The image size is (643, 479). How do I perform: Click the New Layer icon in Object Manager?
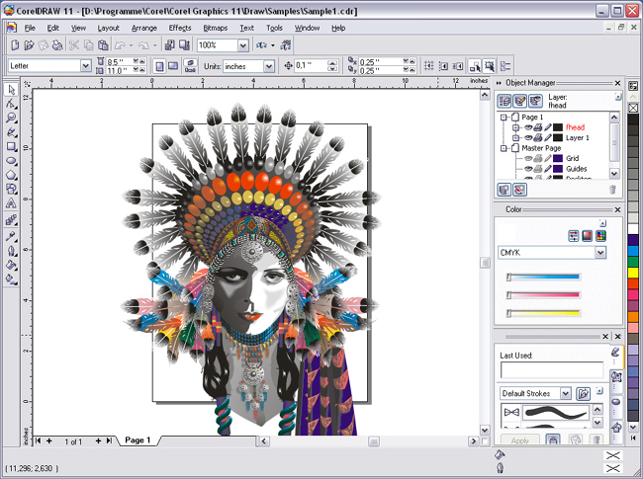coord(505,189)
